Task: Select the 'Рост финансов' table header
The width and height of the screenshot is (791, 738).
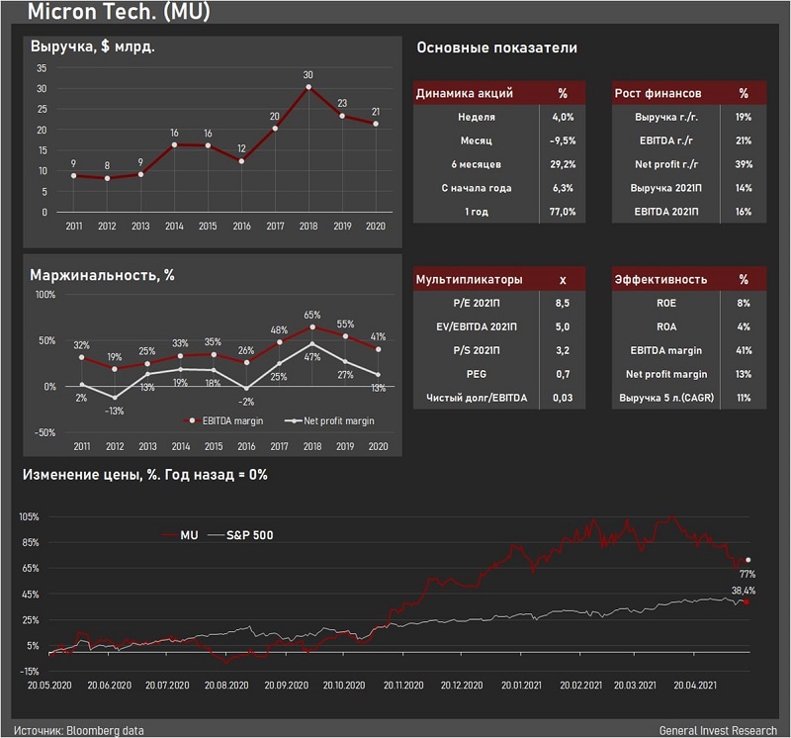Action: coord(658,93)
